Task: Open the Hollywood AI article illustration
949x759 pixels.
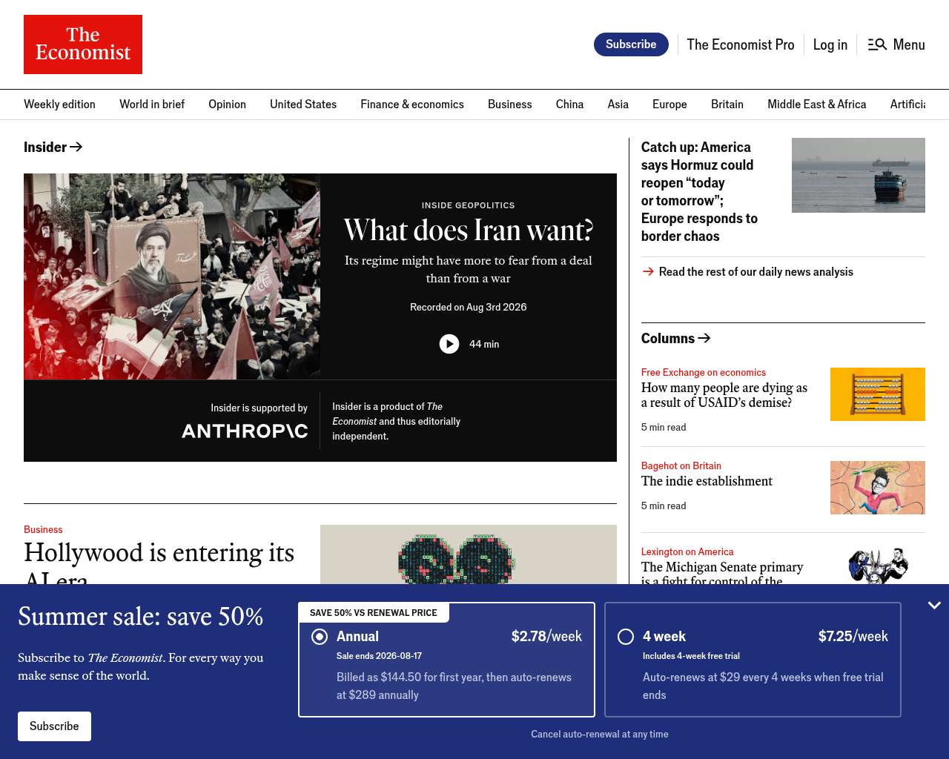Action: tap(469, 555)
